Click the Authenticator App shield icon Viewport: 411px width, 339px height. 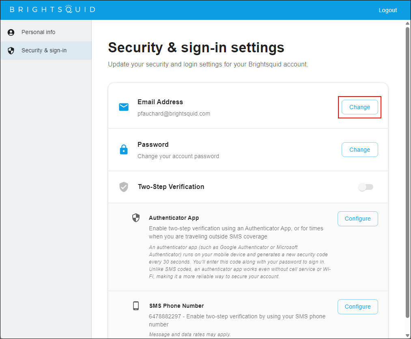pos(136,218)
